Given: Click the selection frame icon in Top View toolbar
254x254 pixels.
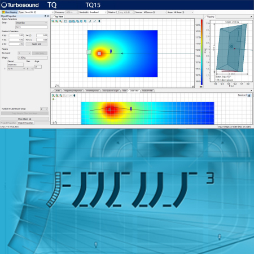Looking at the screenshot, I should point(65,21).
